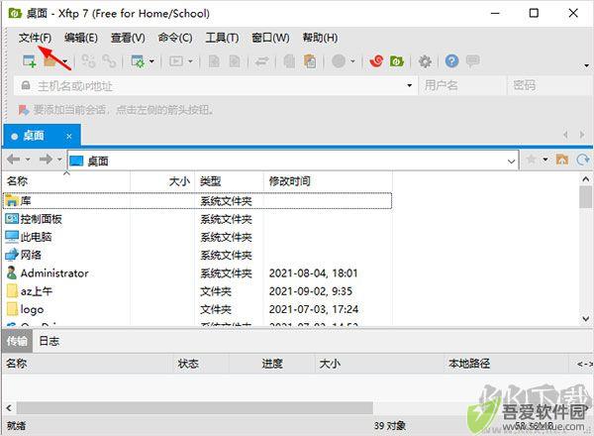
Task: Click the synchronize arrows icon
Action: tap(261, 61)
